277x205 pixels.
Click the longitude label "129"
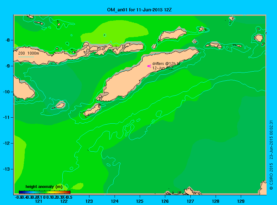coord(241,201)
